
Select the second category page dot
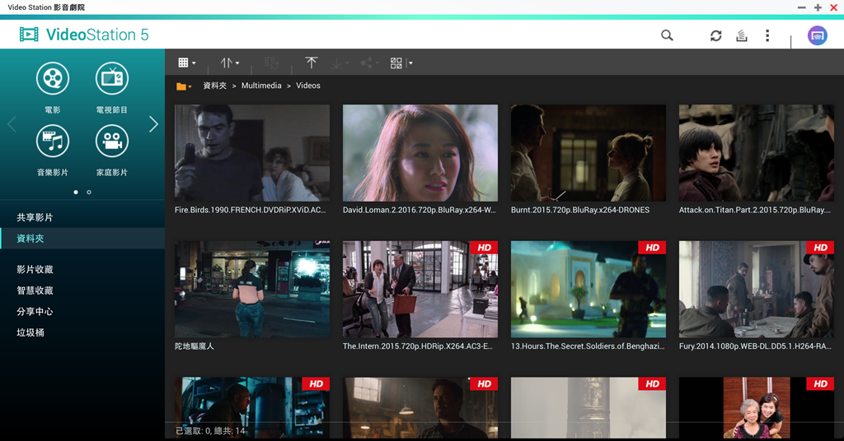click(x=89, y=193)
